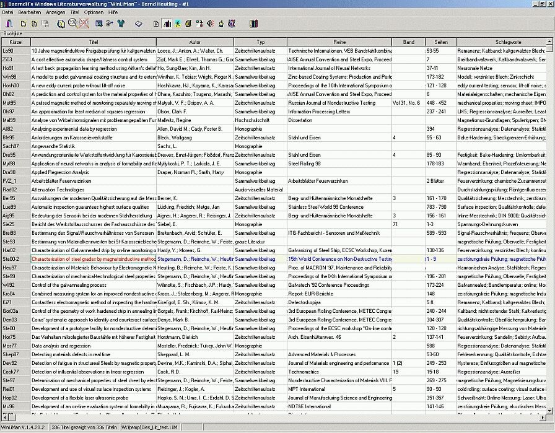Click the horizontal scrollbar right arrow
The height and width of the screenshot is (433, 555).
(543, 418)
